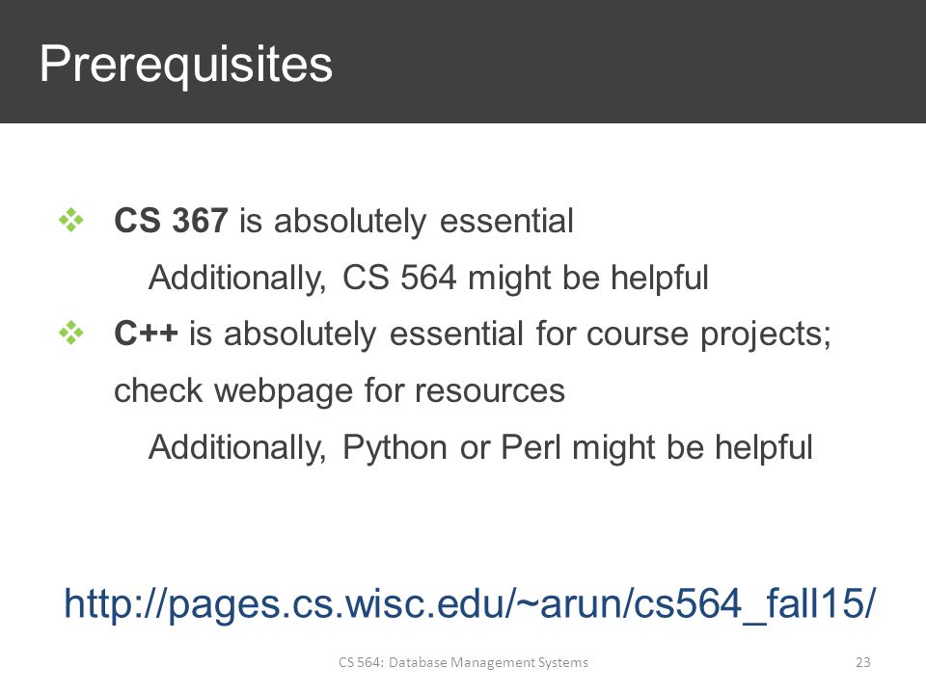Click the word 'Python' in the sub-bullet
Viewport: 926px width, 694px height.
tap(395, 448)
